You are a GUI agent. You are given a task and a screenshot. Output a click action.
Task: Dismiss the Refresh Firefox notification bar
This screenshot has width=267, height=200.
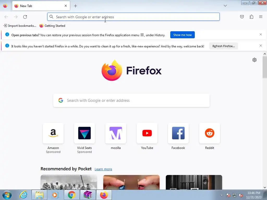click(x=261, y=46)
